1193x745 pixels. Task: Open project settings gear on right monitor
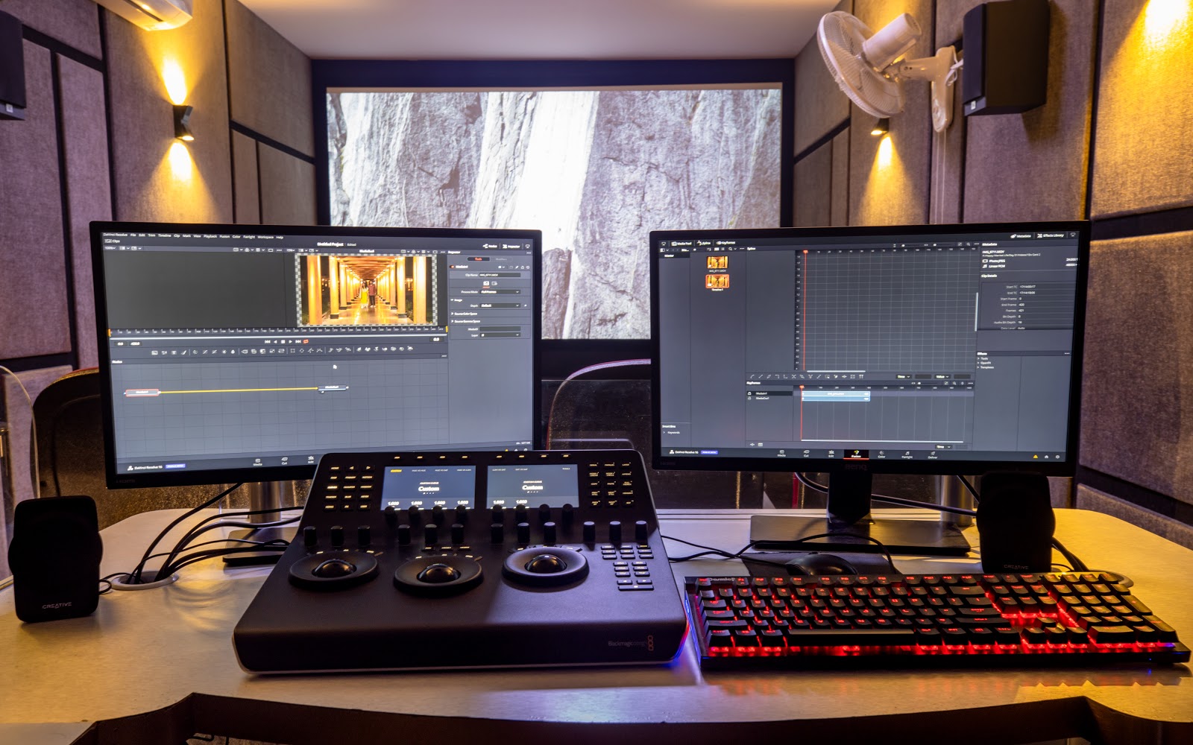point(1057,457)
